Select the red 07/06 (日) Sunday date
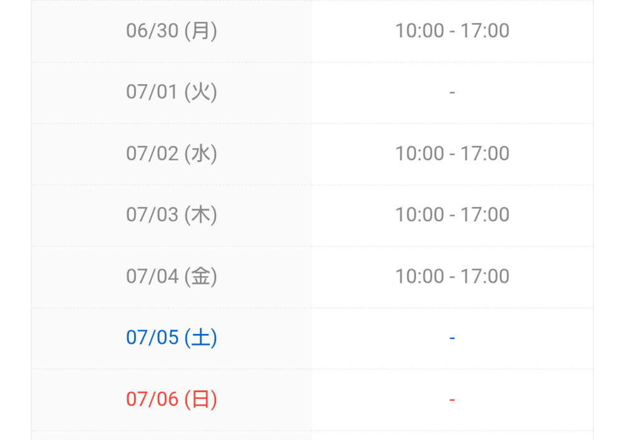The image size is (624, 440). tap(172, 399)
